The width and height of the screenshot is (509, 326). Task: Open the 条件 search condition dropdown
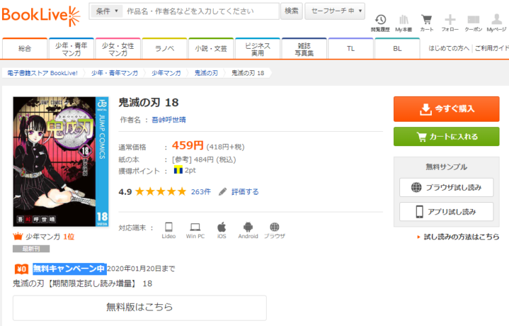[x=107, y=11]
